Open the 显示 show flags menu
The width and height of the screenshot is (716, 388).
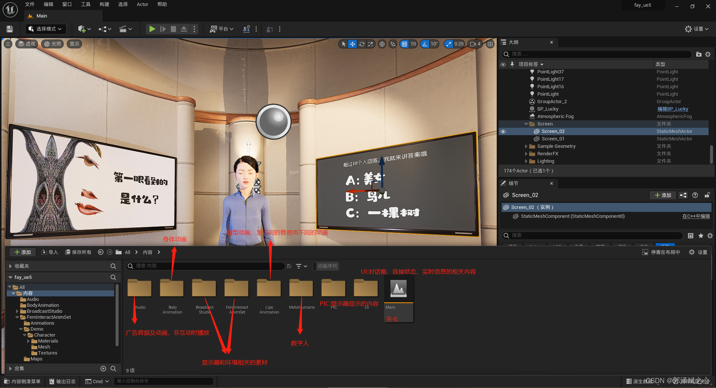tap(75, 44)
